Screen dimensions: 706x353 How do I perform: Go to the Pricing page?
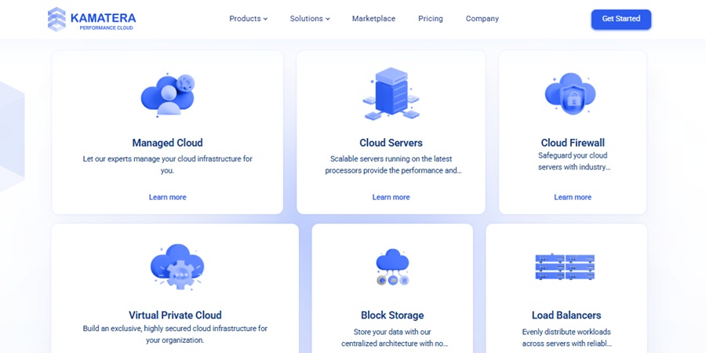430,19
